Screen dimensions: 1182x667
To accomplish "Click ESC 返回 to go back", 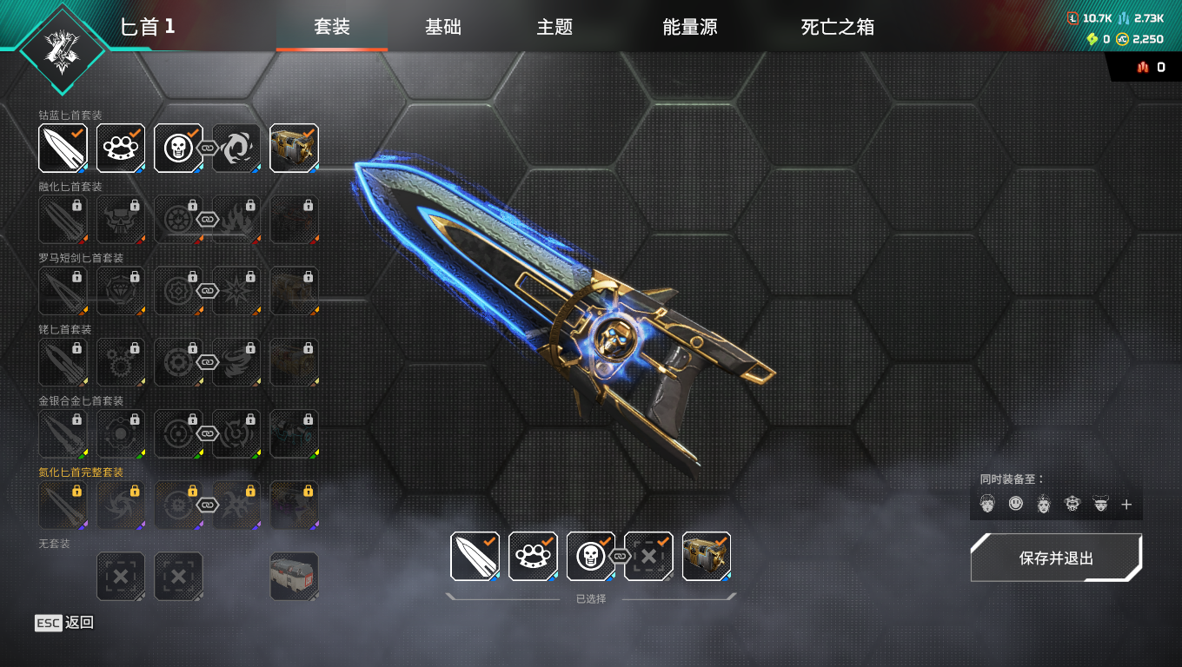I will point(64,622).
